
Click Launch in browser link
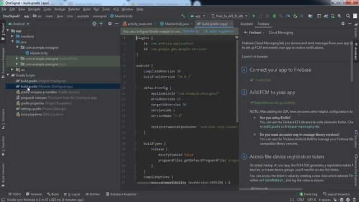click(x=255, y=56)
